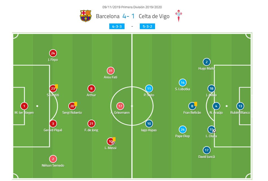
Task: Select Messi's number 10 marker
Action: [x=110, y=141]
